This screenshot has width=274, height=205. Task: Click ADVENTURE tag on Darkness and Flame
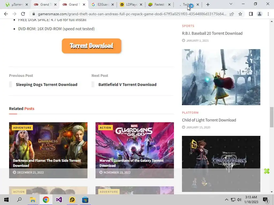pos(22,128)
